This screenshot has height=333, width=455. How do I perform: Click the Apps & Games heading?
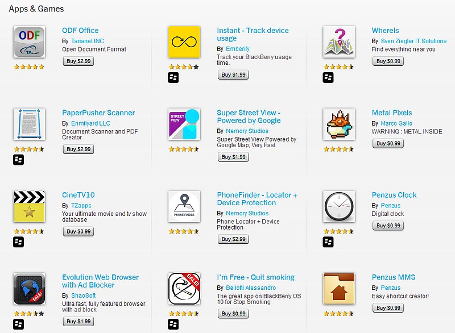(x=35, y=9)
